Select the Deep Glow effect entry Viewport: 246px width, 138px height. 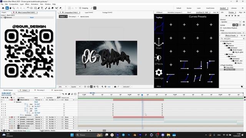point(229,67)
